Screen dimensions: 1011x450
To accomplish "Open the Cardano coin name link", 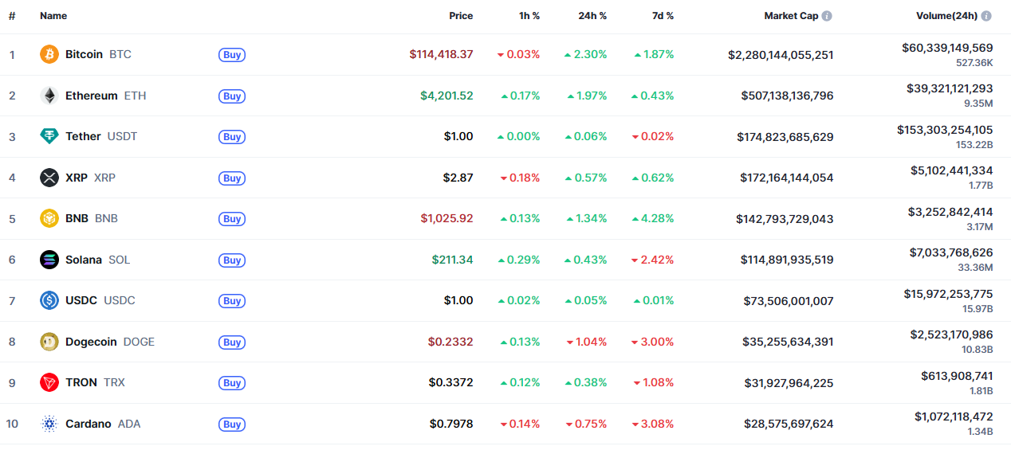I will point(89,424).
